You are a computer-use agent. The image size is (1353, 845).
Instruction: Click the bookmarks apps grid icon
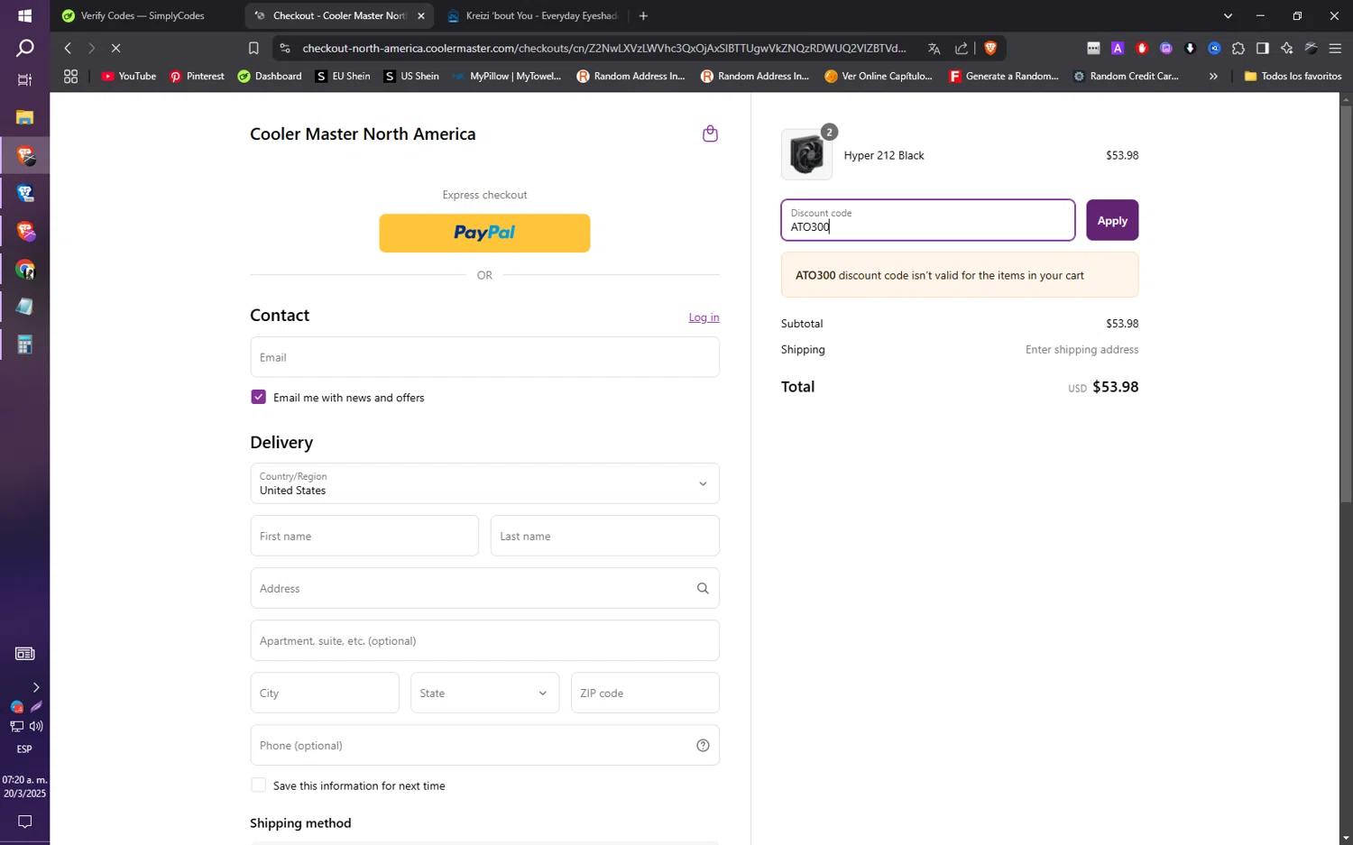pyautogui.click(x=70, y=77)
